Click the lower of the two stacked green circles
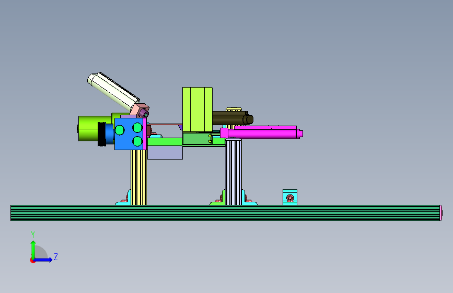Image resolution: width=453 pixels, height=293 pixels. [137, 141]
